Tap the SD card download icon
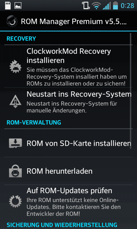The width and height of the screenshot is (137, 229). 15,143
